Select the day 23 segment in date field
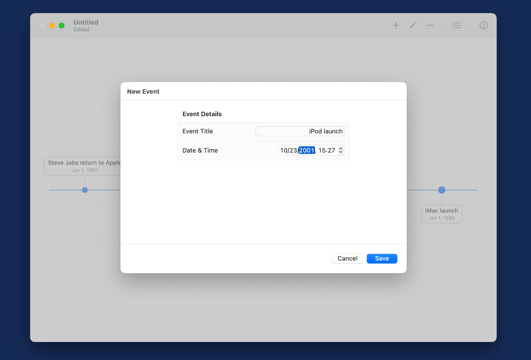The width and height of the screenshot is (531, 360). [x=293, y=151]
